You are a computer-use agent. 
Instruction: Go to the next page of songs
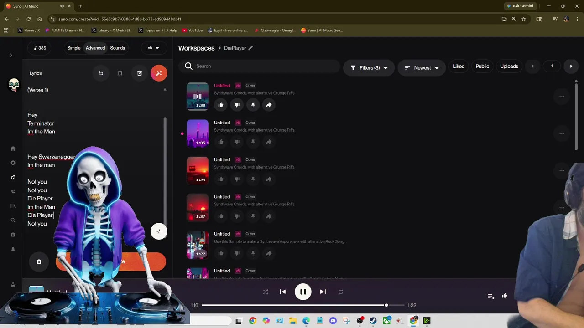[571, 67]
